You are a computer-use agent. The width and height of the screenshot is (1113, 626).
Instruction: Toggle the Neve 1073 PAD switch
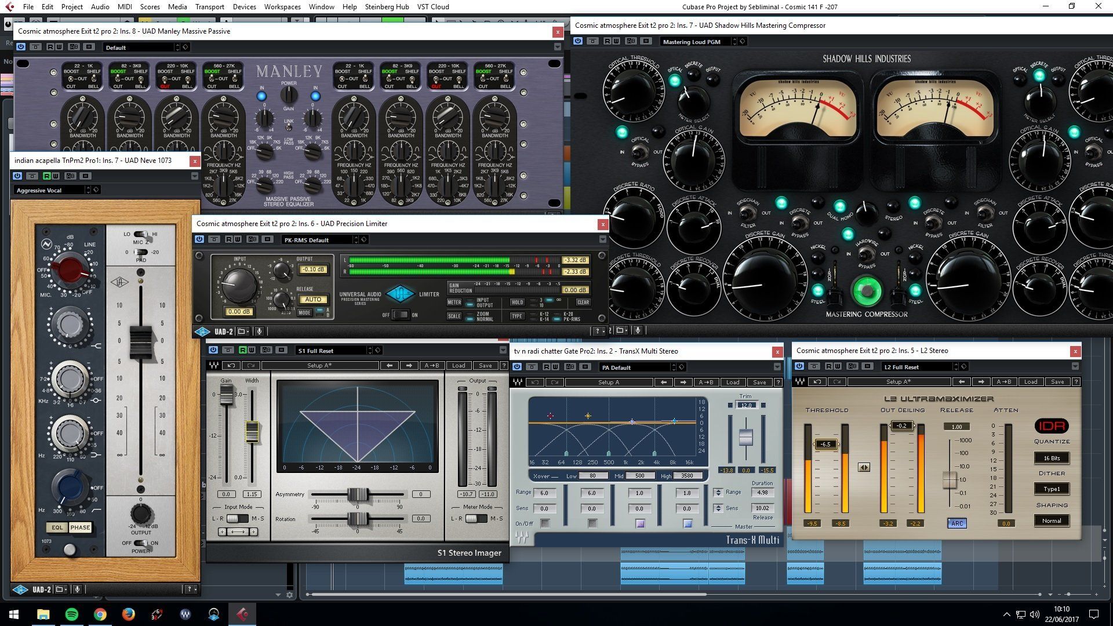tap(141, 252)
